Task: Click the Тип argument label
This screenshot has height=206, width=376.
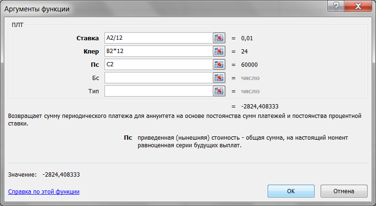Action: (x=94, y=91)
